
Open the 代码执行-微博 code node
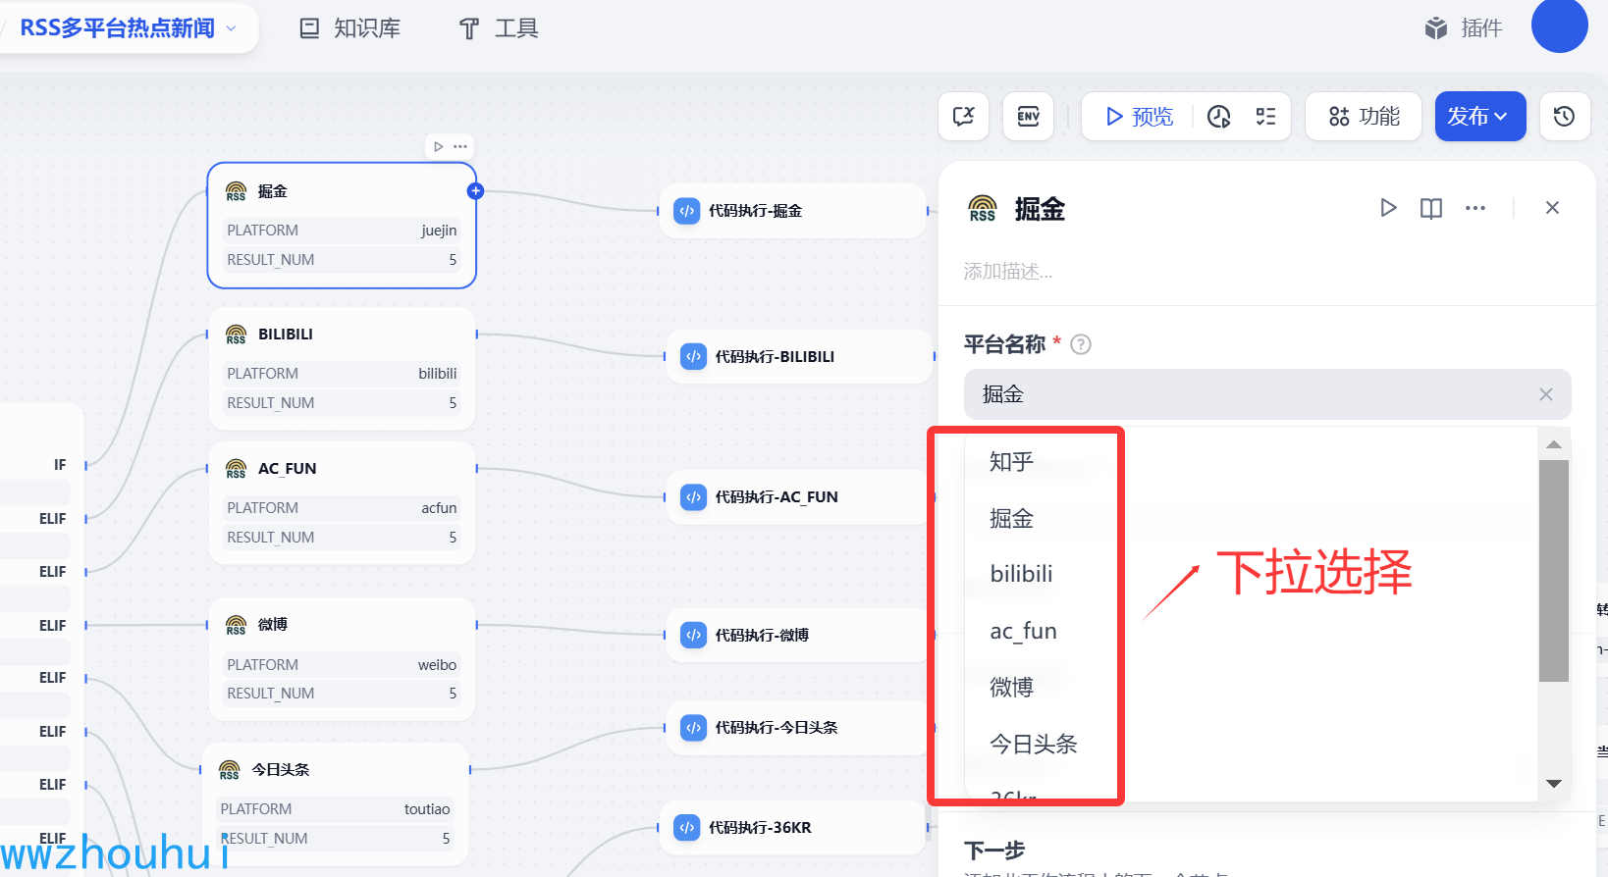(x=799, y=636)
